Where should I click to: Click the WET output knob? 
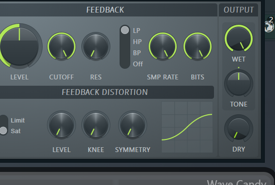tap(239, 39)
